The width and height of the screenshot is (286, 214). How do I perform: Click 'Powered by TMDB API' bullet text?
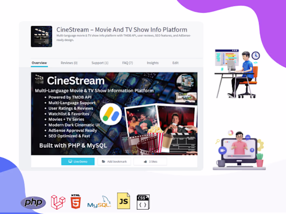[x=70, y=97]
